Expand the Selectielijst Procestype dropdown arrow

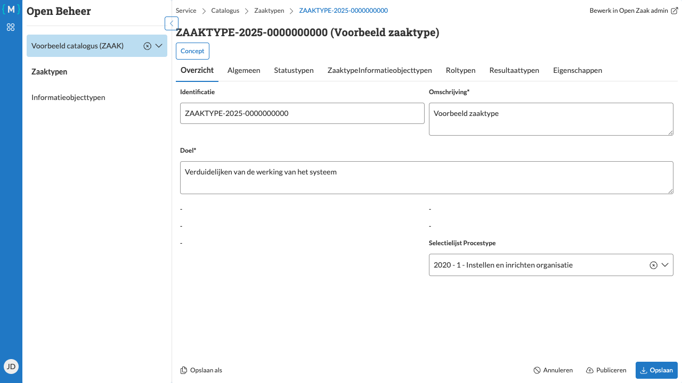click(x=665, y=265)
